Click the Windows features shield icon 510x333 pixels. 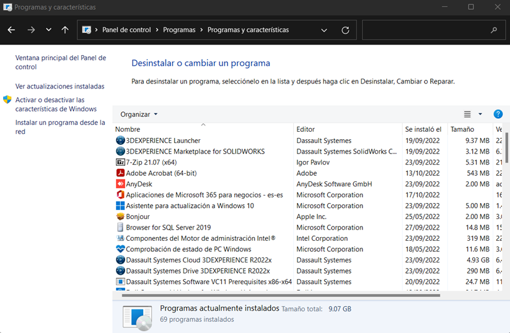click(7, 100)
